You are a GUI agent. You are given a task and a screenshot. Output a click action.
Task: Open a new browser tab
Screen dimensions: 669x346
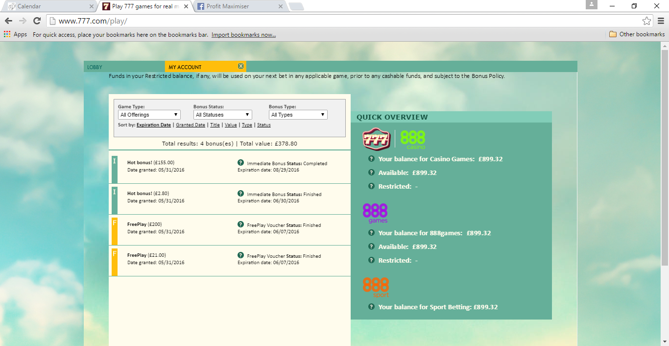pos(296,6)
